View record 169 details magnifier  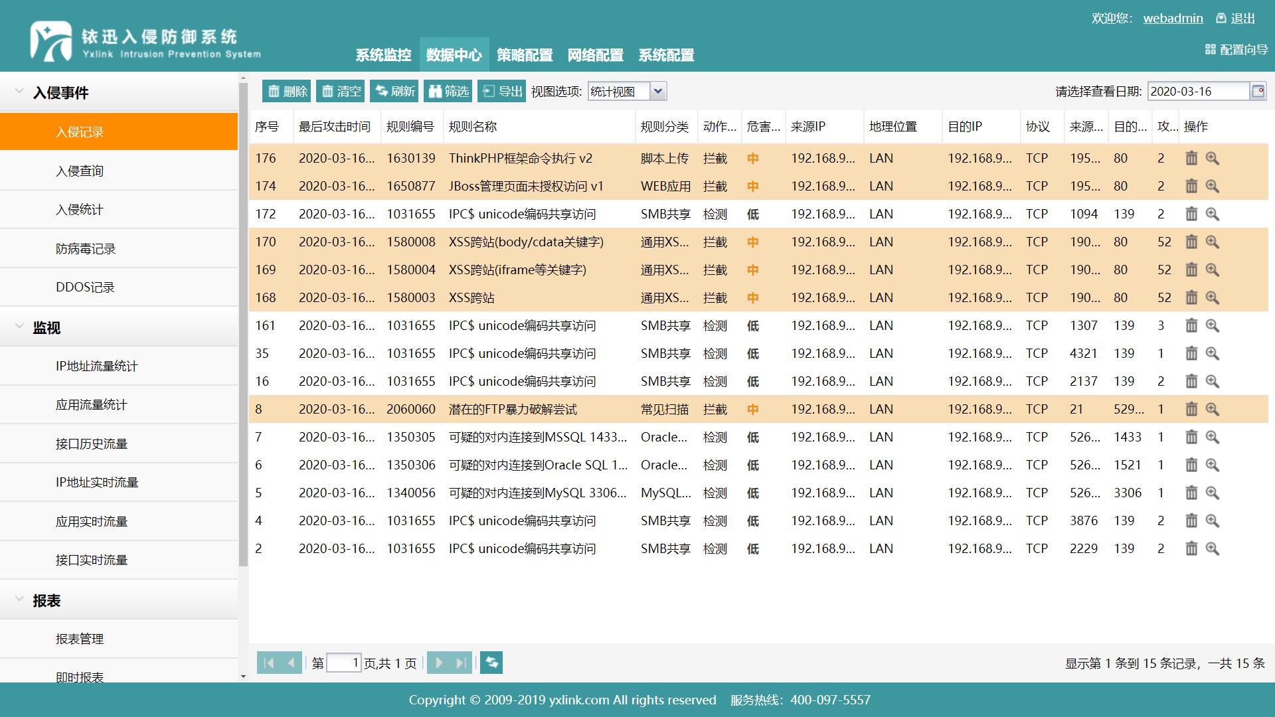tap(1213, 270)
